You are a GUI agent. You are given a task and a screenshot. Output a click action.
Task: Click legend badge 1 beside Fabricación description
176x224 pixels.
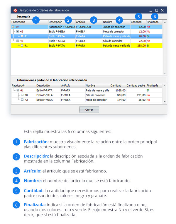tap(17, 142)
